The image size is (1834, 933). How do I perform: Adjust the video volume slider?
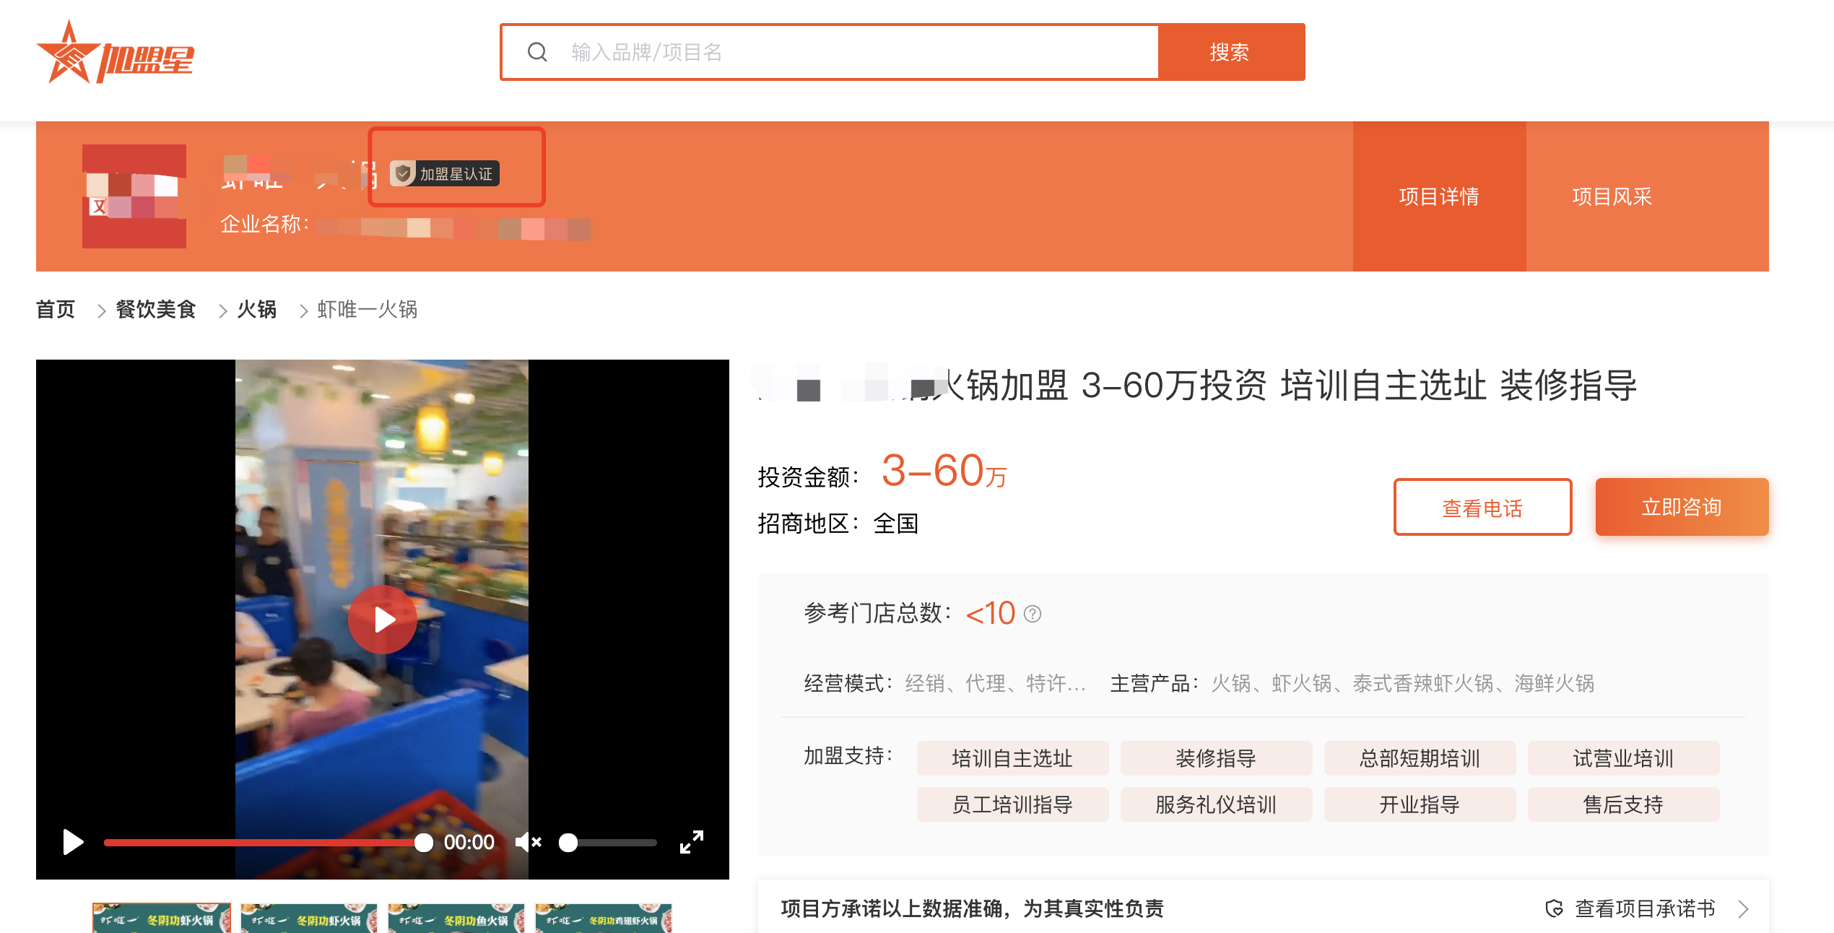pos(608,842)
